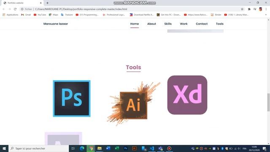270x152 pixels.
Task: Open Microsoft Teams from the taskbar
Action: 160,148
